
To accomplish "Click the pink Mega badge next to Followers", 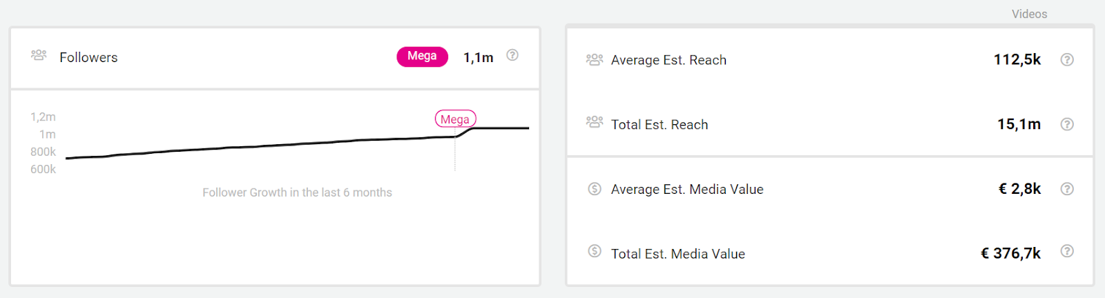I will pos(422,57).
